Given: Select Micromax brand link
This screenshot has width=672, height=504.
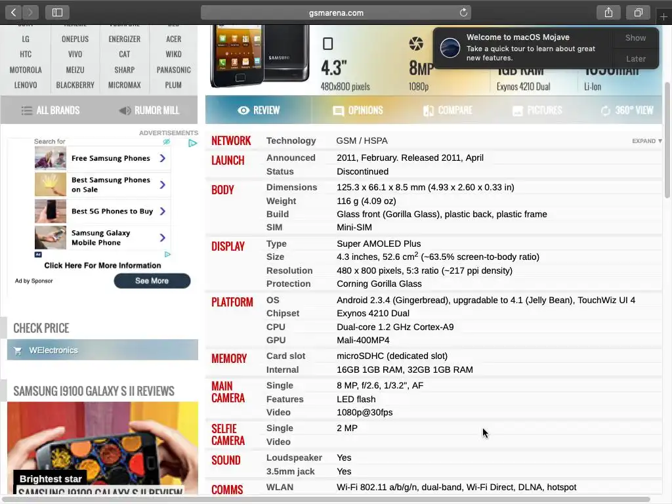Looking at the screenshot, I should [124, 85].
